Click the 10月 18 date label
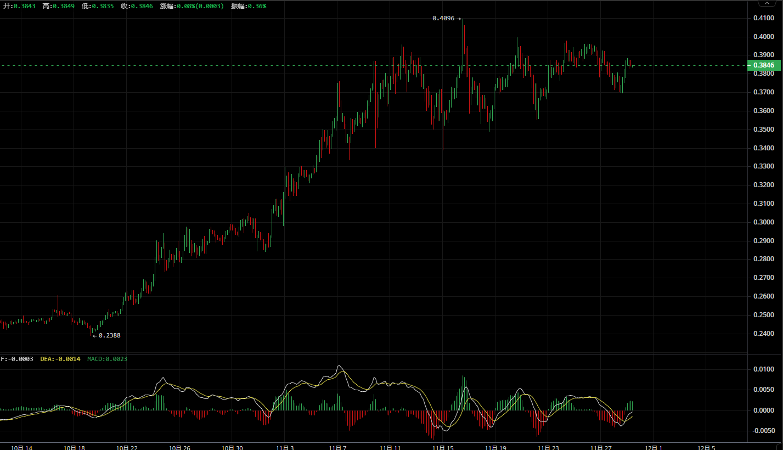 tap(74, 447)
